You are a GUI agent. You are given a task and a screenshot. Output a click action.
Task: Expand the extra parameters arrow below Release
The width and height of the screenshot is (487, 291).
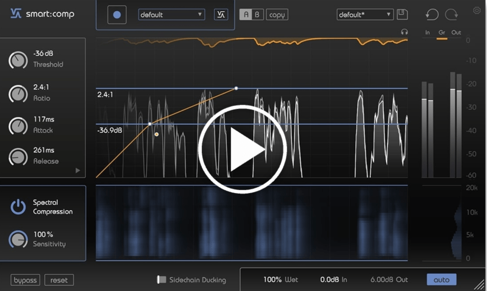point(78,170)
